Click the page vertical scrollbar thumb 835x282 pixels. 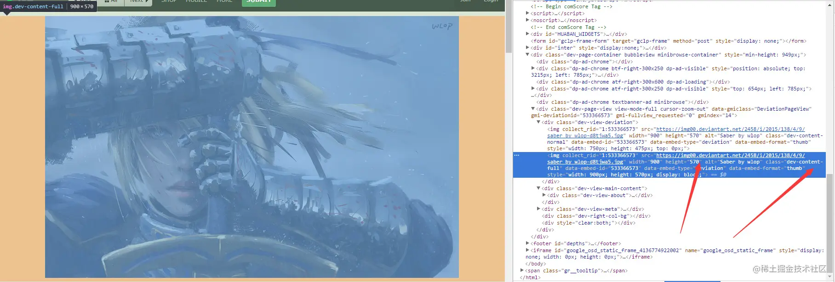click(509, 26)
